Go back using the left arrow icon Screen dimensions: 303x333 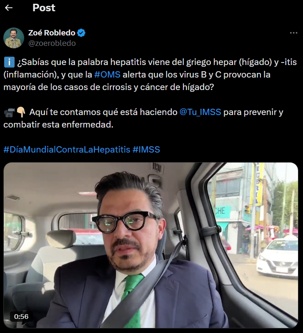pyautogui.click(x=9, y=8)
